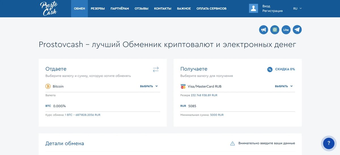Click the СКИДКА 0% label

(285, 69)
